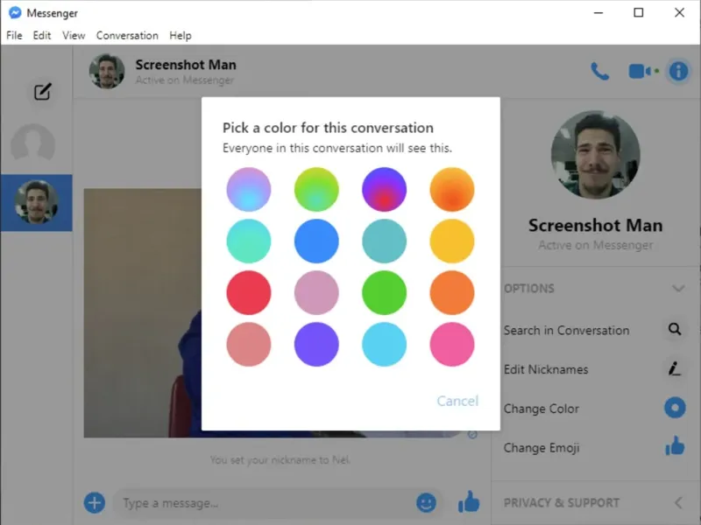Viewport: 701px width, 525px height.
Task: Start a voice call with the phone icon
Action: 599,72
